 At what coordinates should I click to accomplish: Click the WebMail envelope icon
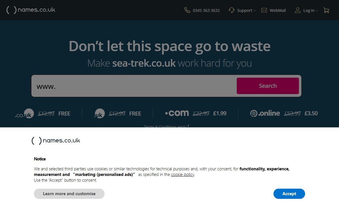(x=264, y=10)
